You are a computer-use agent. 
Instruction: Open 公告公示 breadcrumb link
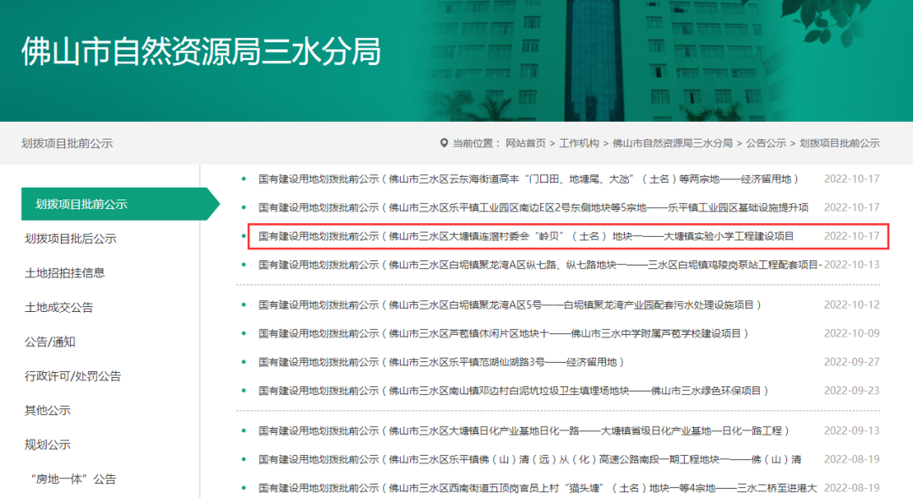point(766,144)
